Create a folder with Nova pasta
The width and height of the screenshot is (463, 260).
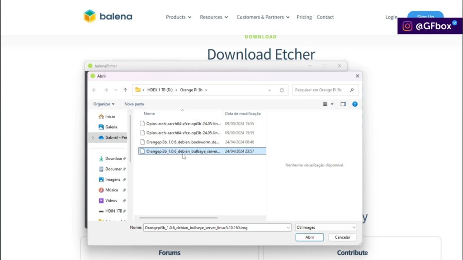pyautogui.click(x=134, y=104)
